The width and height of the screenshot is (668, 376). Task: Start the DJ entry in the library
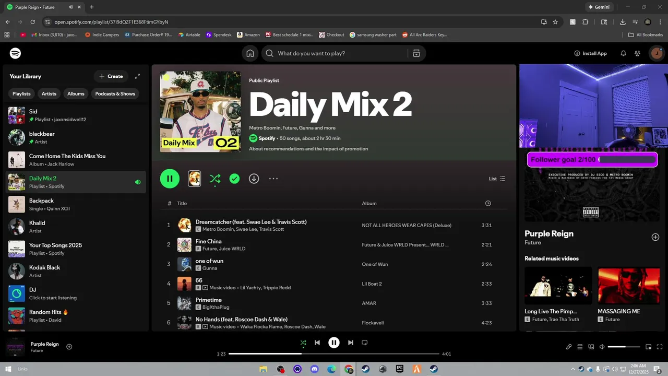(x=76, y=293)
